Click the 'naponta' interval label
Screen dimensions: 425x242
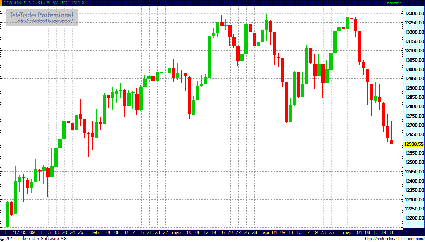tap(394, 3)
